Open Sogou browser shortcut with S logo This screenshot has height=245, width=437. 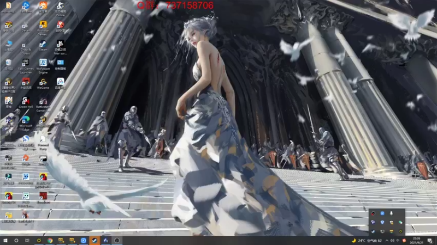26,143
